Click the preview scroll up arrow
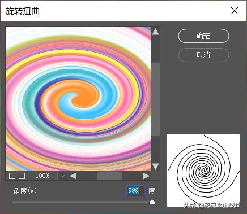 (155, 32)
